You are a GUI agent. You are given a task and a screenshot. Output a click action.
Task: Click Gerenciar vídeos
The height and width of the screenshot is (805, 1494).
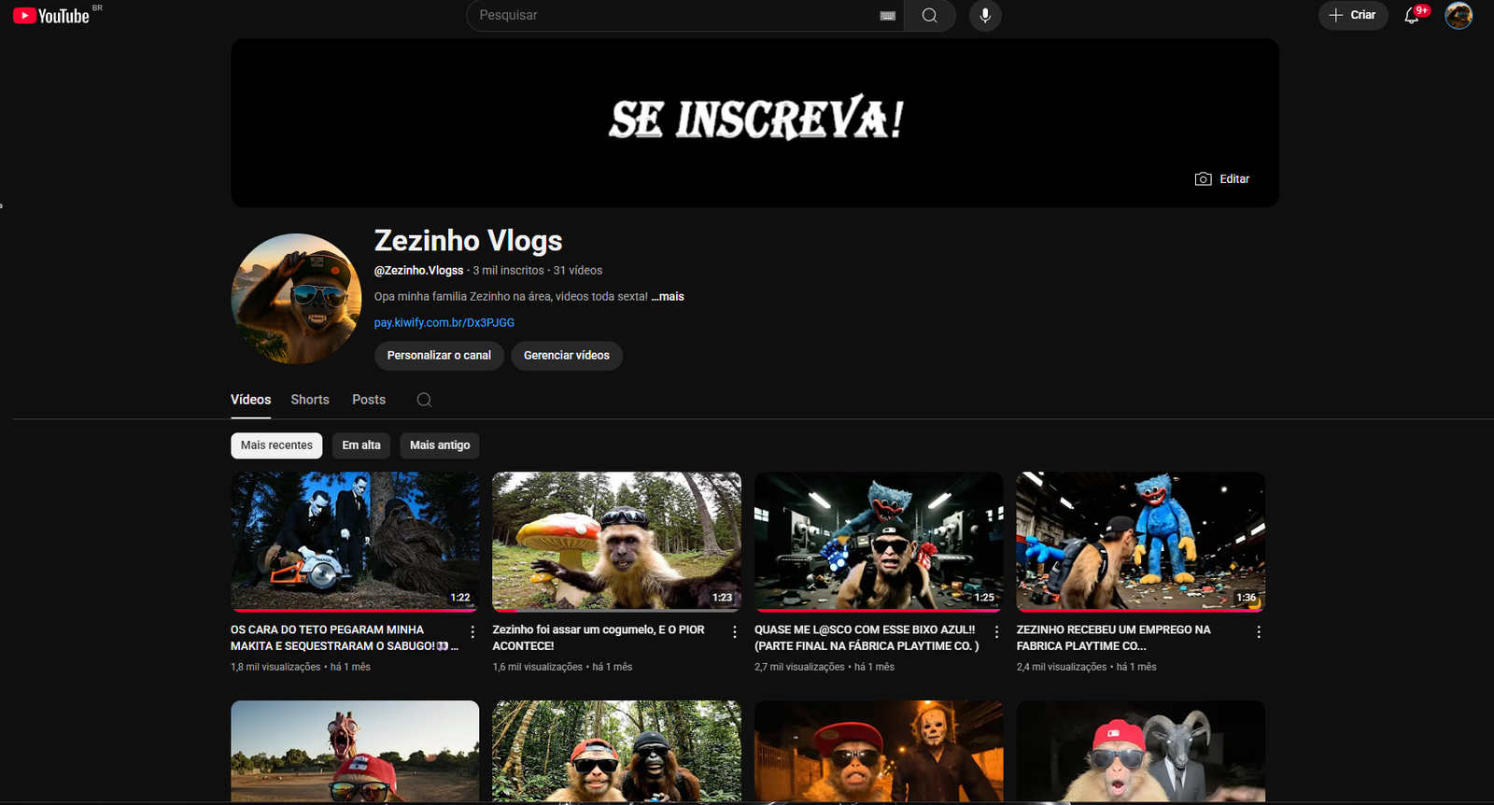567,356
